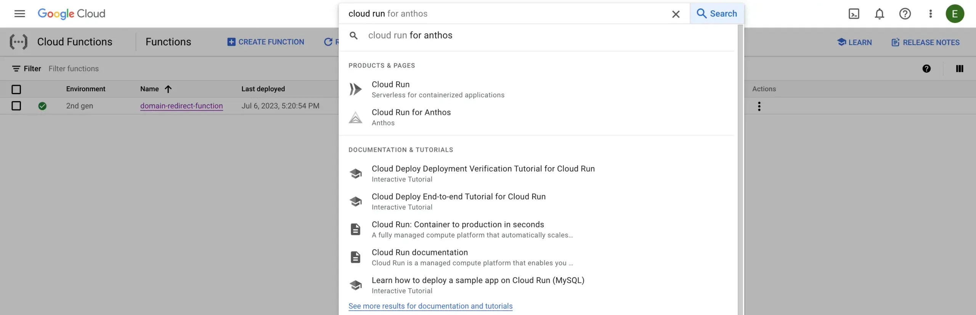Click the Filter icon
This screenshot has height=315, width=976.
(x=16, y=68)
